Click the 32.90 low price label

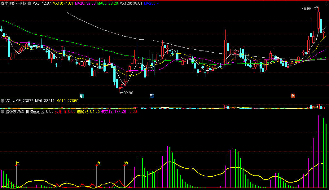pyautogui.click(x=129, y=93)
